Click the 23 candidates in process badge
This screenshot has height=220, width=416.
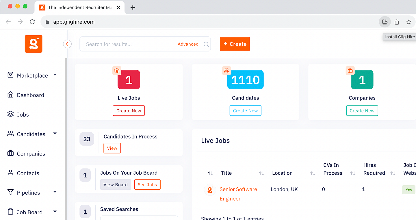pos(87,139)
